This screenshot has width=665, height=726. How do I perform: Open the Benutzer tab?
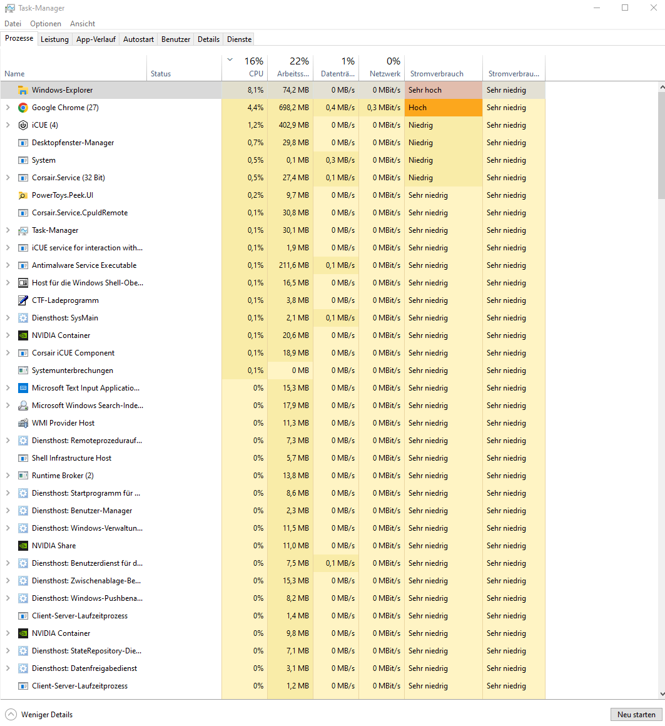point(176,39)
